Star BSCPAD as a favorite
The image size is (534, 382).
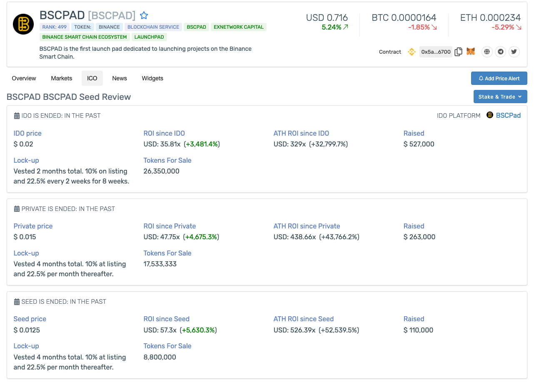coord(144,15)
